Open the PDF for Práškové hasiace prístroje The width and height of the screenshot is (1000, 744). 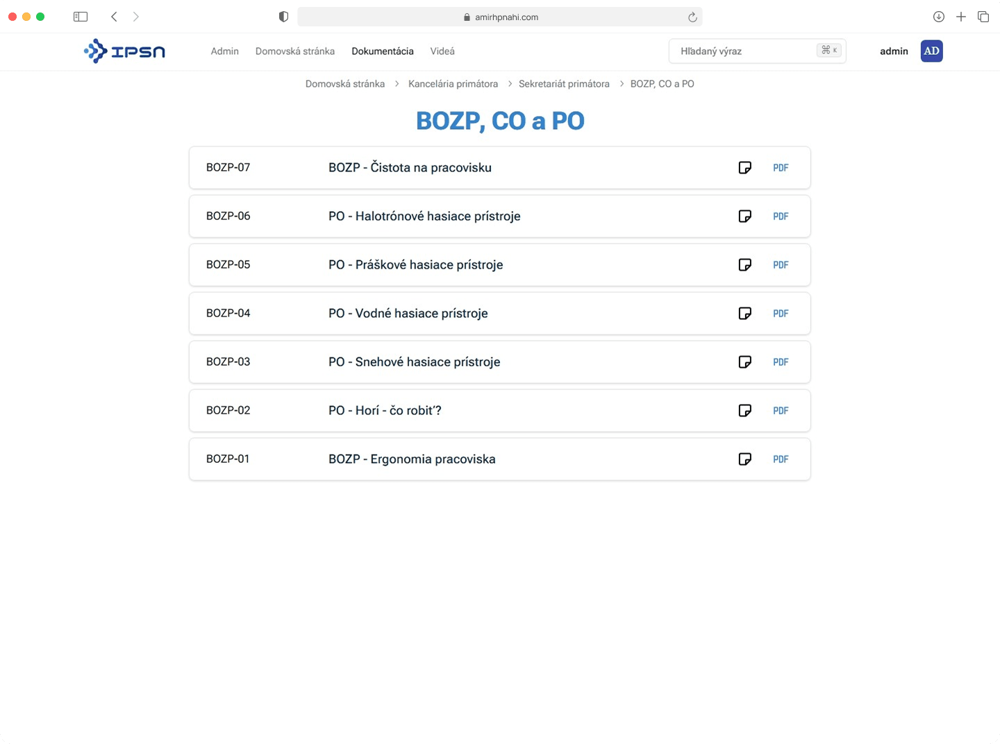pyautogui.click(x=781, y=264)
